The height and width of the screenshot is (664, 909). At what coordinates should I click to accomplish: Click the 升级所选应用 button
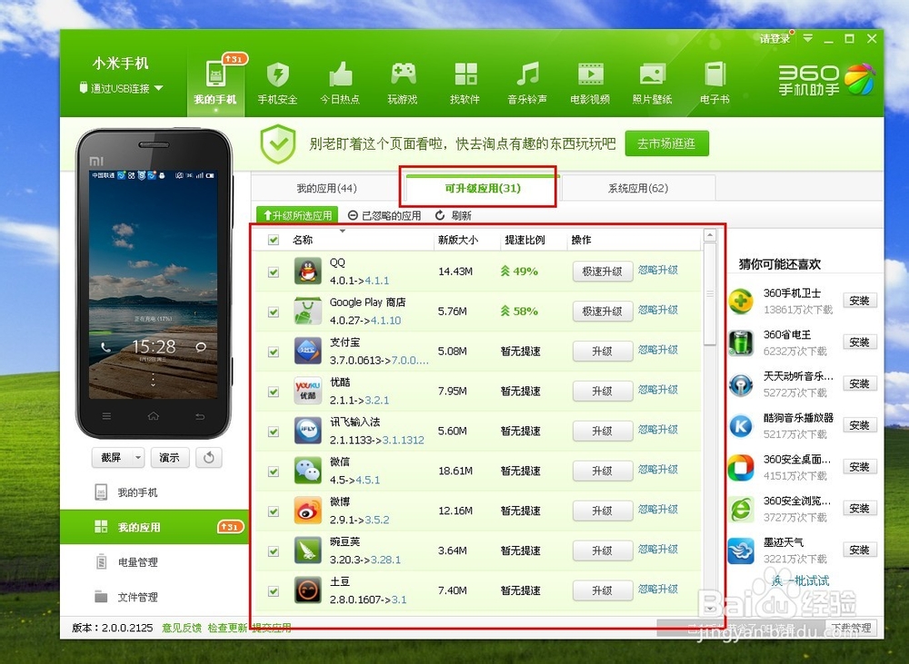click(297, 215)
